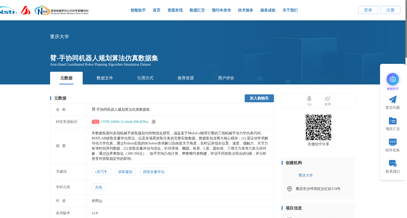Click the keyword tag 抓取规划

pyautogui.click(x=125, y=172)
